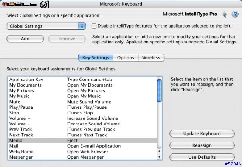The image size is (242, 167).
Task: Click the scroll up arrow of key list
Action: point(159,151)
